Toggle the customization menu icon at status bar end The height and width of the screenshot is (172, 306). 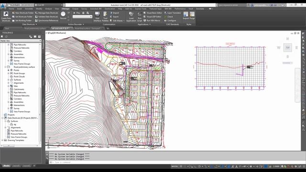[304, 166]
